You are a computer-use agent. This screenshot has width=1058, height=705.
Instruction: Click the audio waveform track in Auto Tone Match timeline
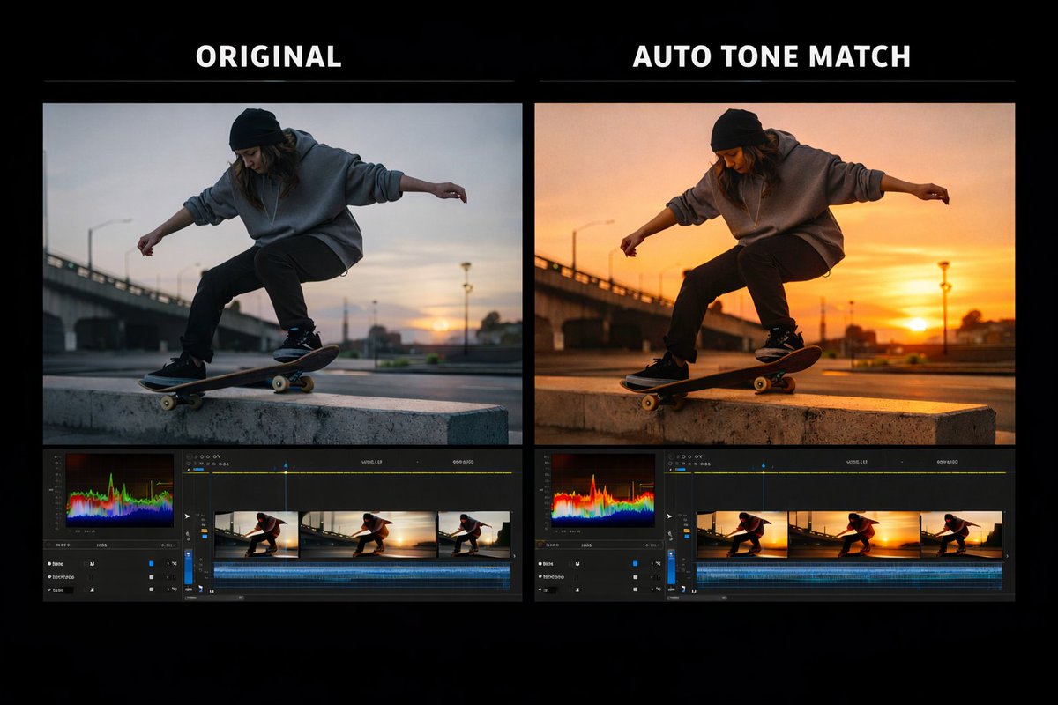848,576
